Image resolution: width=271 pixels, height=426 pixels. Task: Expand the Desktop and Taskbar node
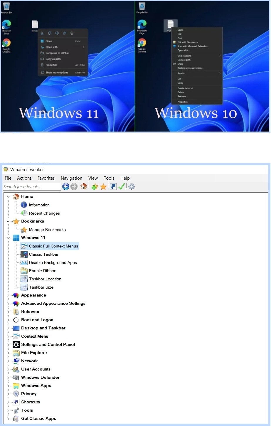(8, 328)
